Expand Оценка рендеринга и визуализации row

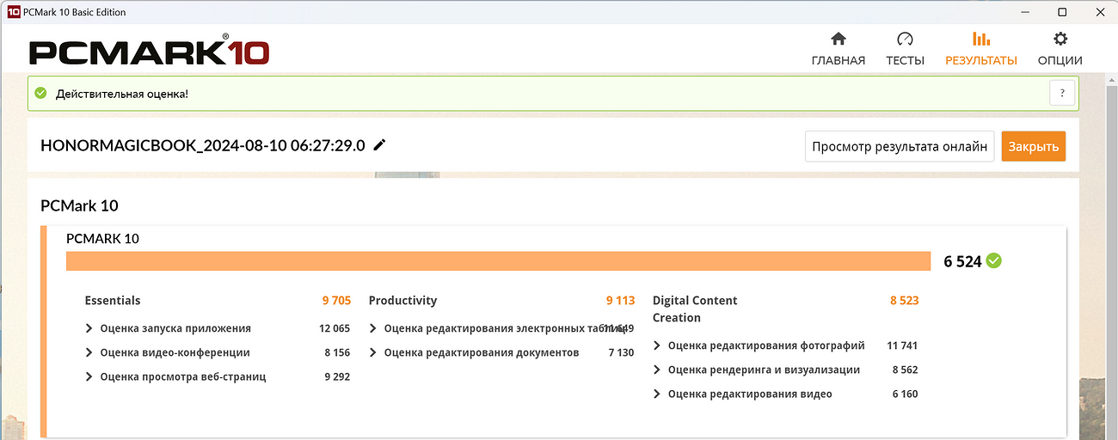657,370
